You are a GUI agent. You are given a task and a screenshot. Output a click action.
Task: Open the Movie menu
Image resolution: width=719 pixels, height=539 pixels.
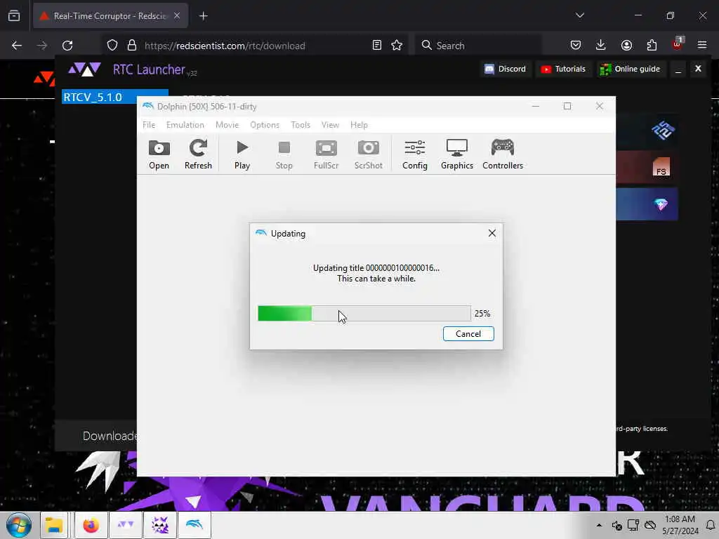pos(227,125)
